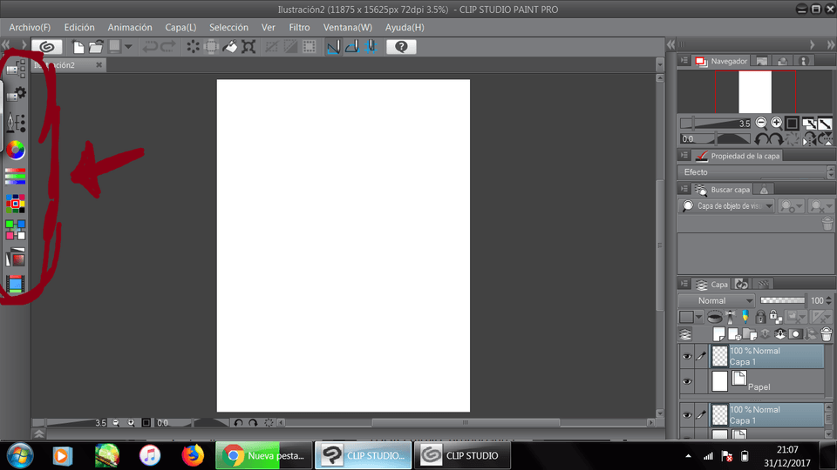Viewport: 837px width, 470px height.
Task: Open the Sub Tool settings gear icon
Action: click(x=16, y=95)
